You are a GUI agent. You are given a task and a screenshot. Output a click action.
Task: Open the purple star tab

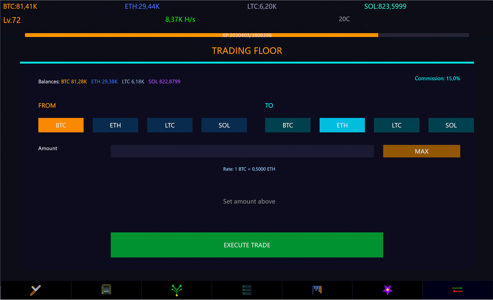(x=388, y=290)
